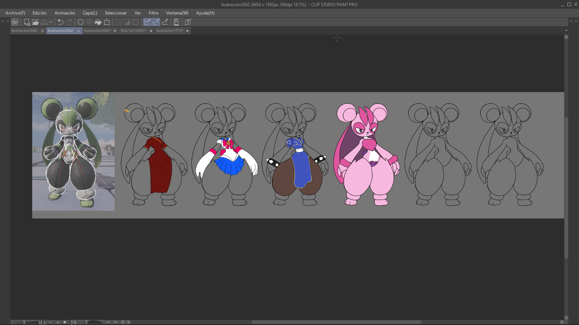Screen dimensions: 579x325
Task: Click the Save icon in the toolbar
Action: click(44, 22)
